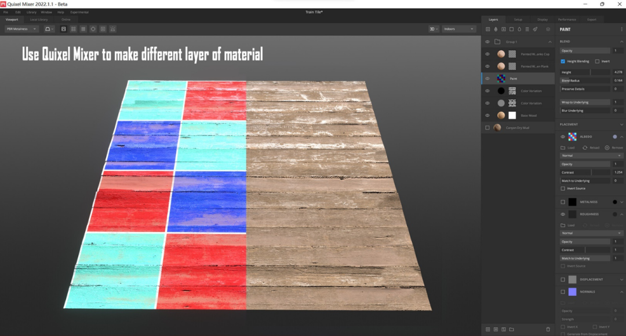626x336 pixels.
Task: Check Invert Source under Albedo
Action: pos(563,189)
